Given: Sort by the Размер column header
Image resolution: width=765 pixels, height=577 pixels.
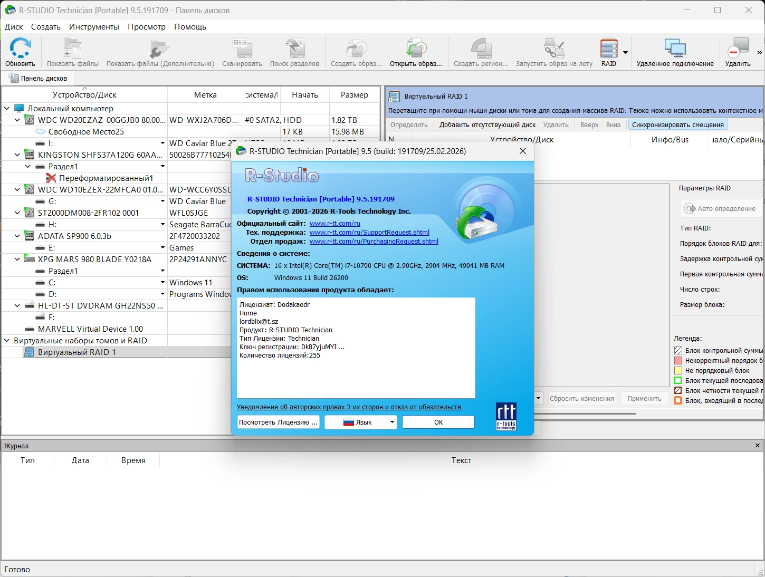Looking at the screenshot, I should [x=355, y=94].
